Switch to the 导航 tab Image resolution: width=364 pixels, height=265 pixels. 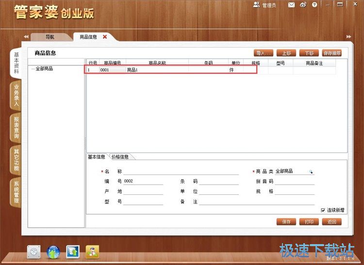50,37
